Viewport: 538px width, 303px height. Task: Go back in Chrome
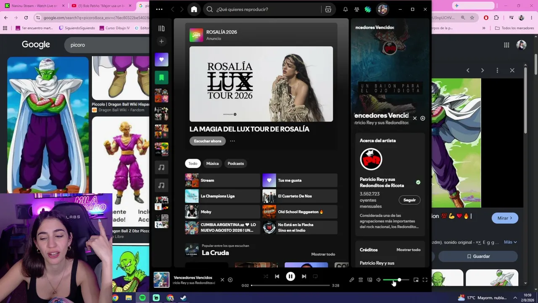6,18
